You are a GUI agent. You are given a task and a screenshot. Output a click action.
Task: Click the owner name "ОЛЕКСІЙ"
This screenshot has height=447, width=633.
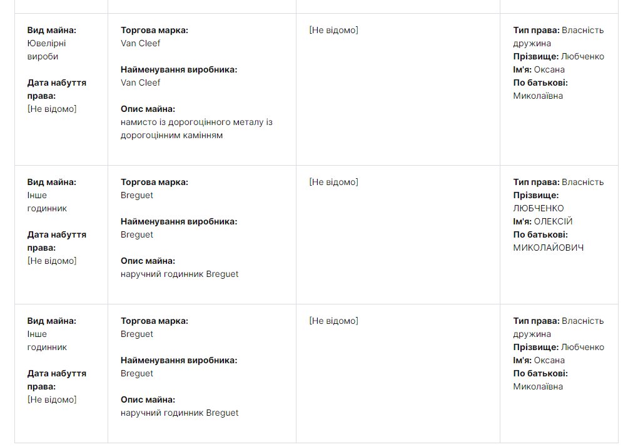(x=553, y=221)
